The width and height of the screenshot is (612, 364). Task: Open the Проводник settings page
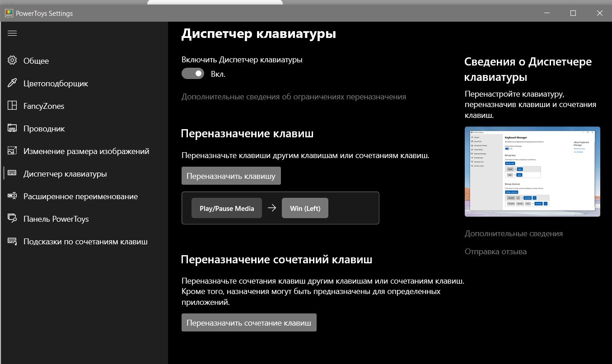coord(84,128)
